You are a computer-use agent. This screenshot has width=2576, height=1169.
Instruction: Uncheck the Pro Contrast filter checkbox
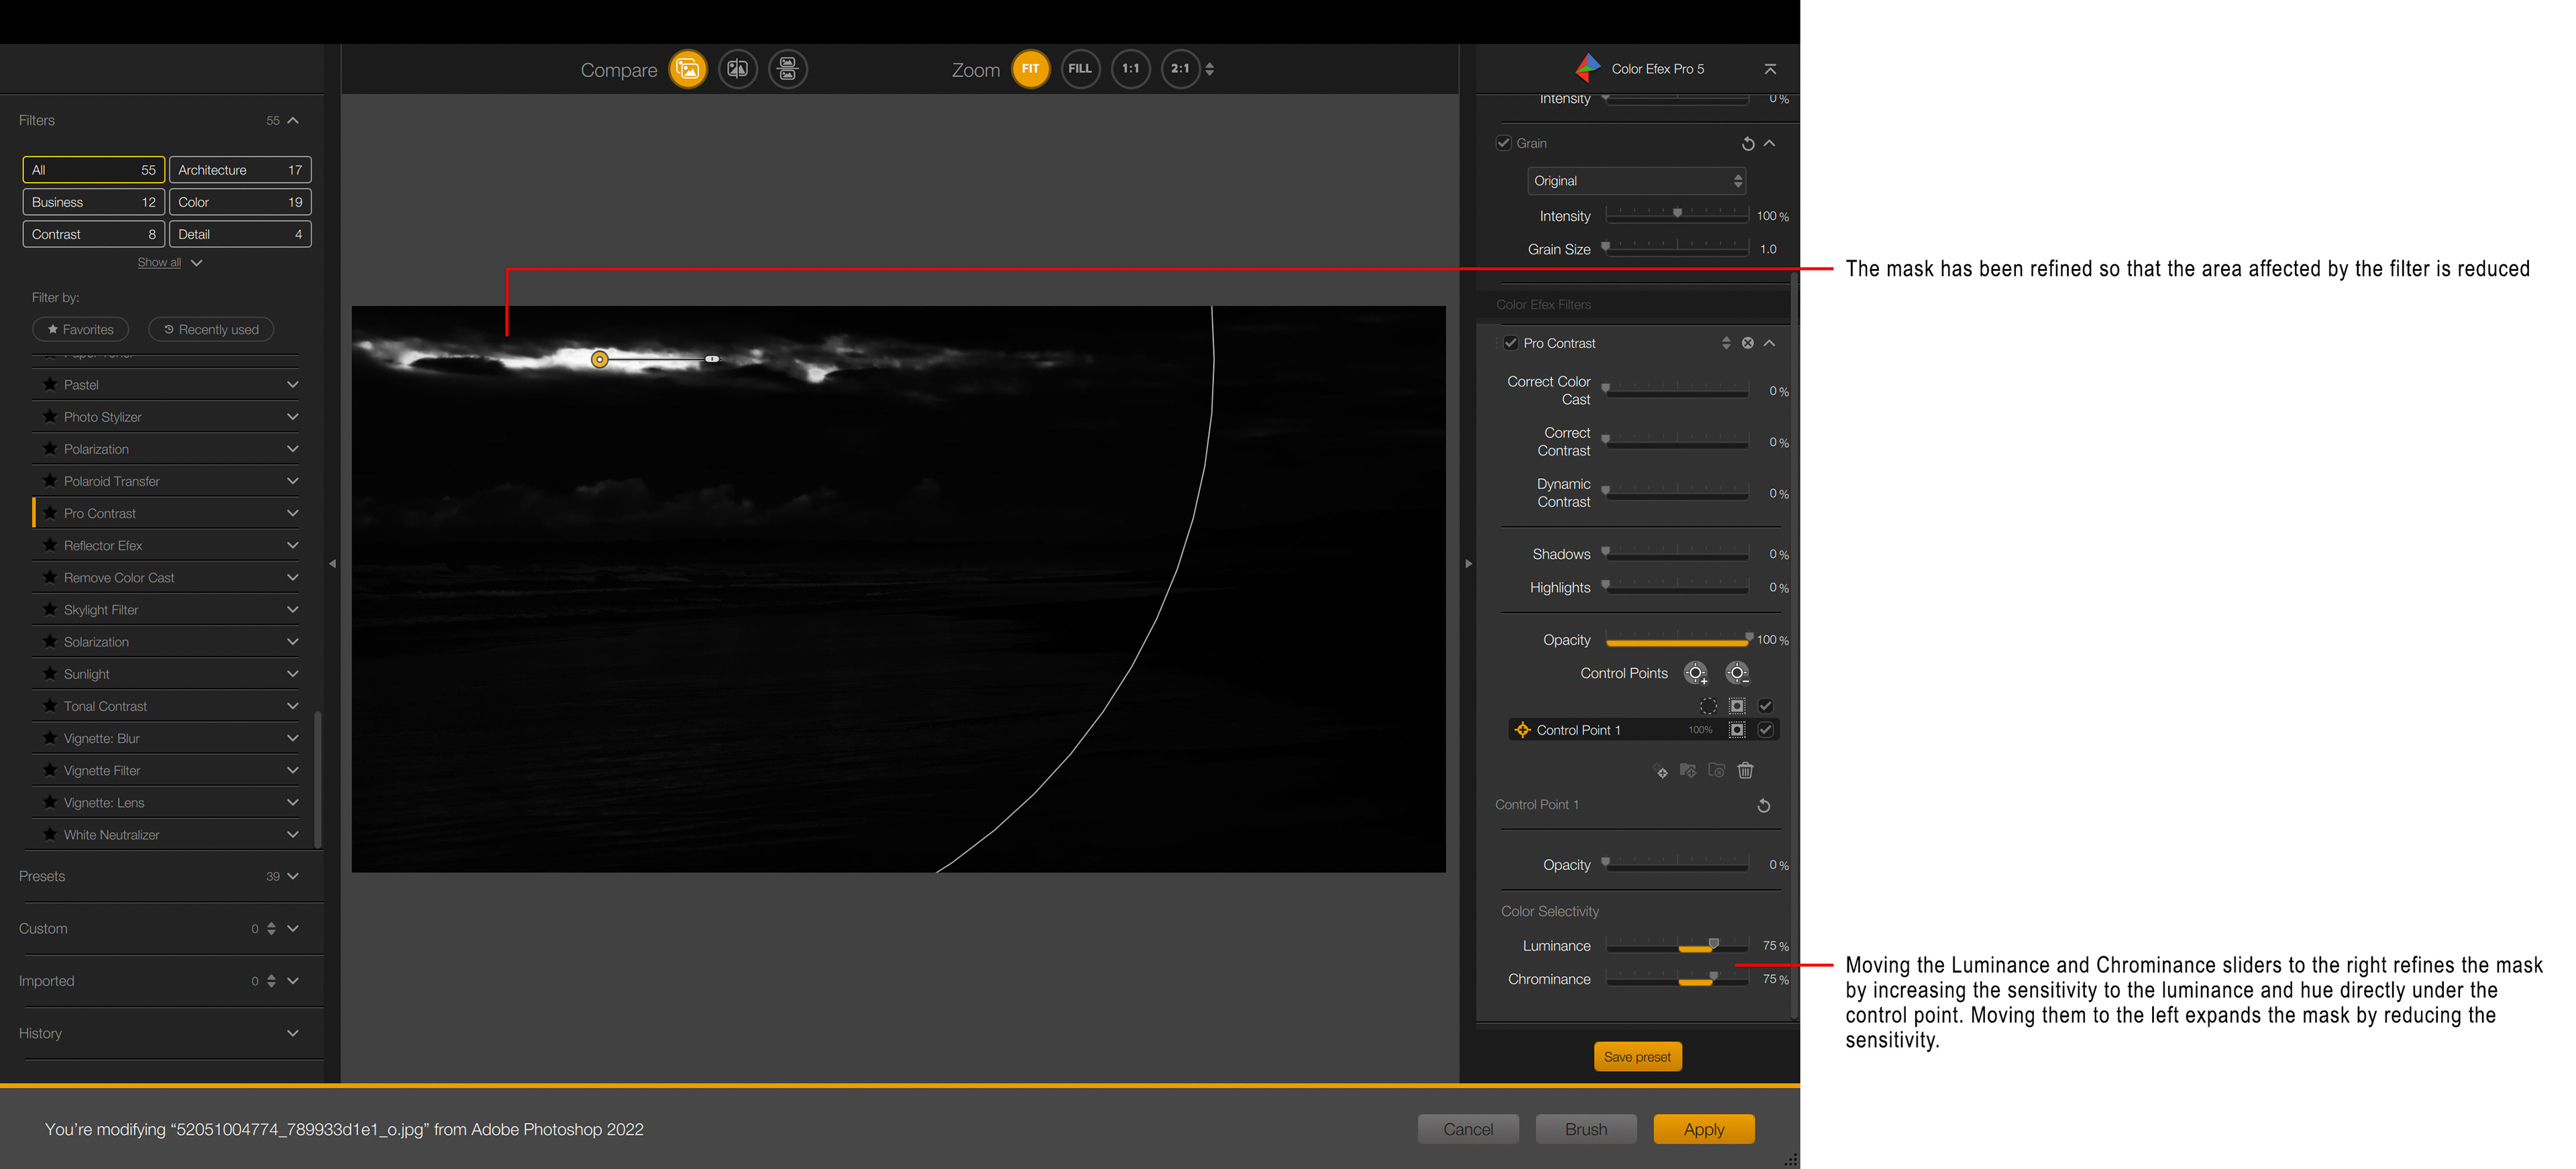click(x=1511, y=343)
